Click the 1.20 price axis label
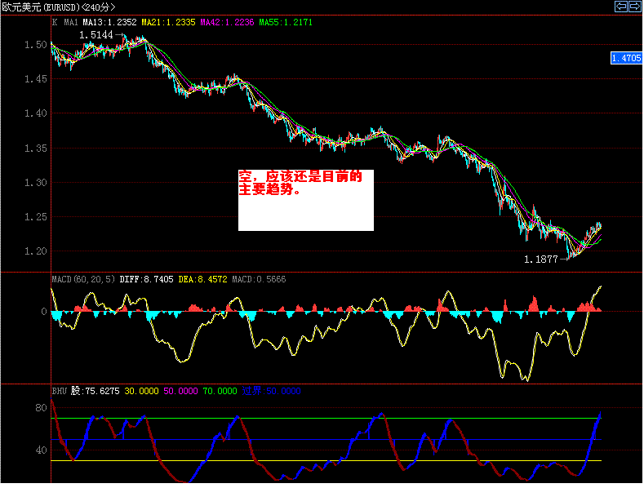 pyautogui.click(x=36, y=251)
